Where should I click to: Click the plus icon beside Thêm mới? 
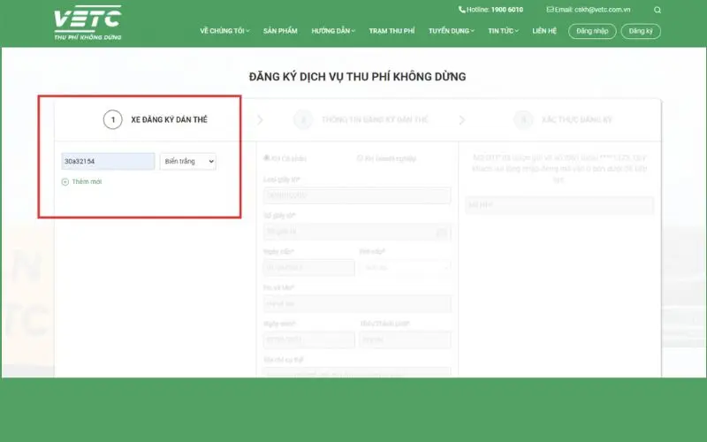[x=65, y=181]
